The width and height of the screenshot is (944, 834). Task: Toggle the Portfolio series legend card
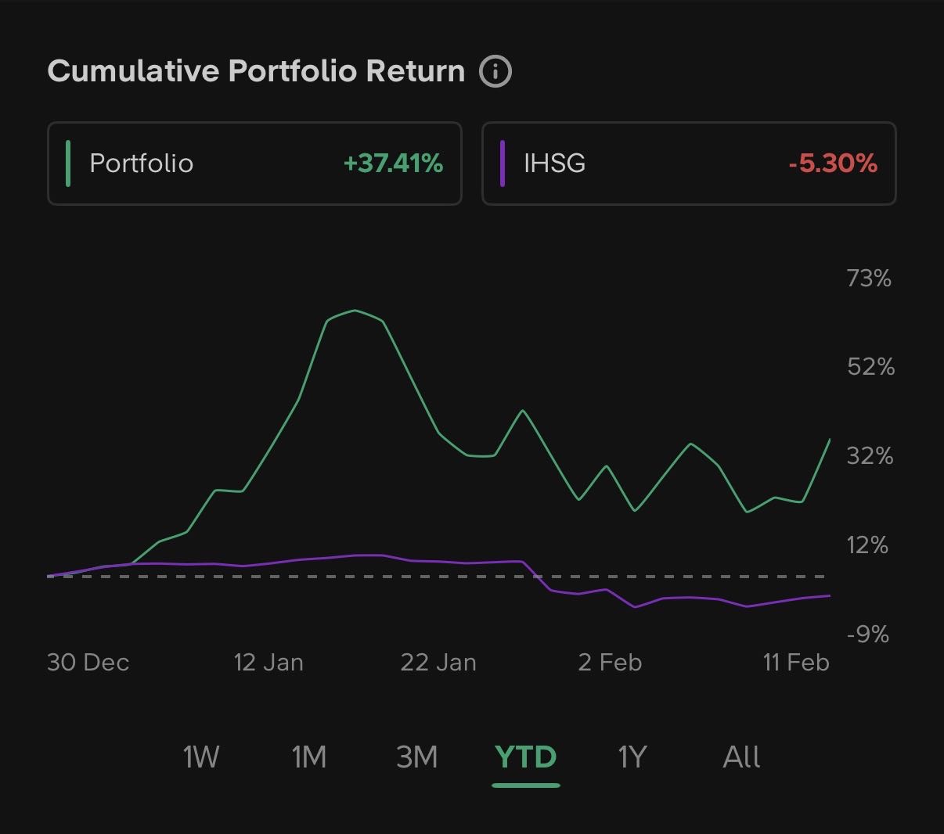(x=254, y=164)
